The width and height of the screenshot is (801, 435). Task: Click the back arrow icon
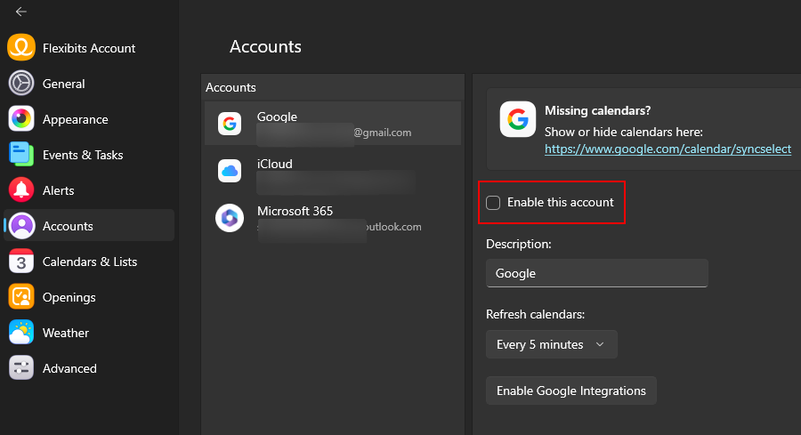click(21, 12)
